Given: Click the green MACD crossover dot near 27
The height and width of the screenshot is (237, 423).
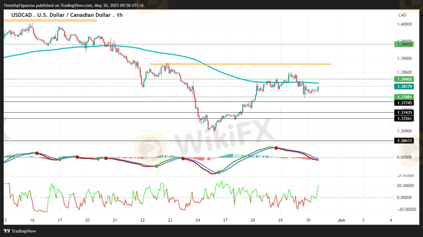Looking at the screenshot, I should point(219,172).
